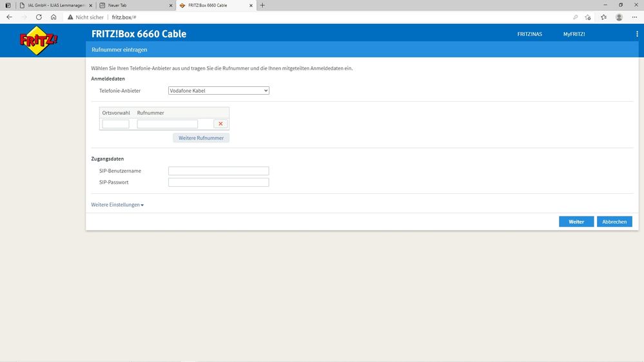This screenshot has width=644, height=362.
Task: Click the Weitere Rufnummer button
Action: (x=201, y=138)
